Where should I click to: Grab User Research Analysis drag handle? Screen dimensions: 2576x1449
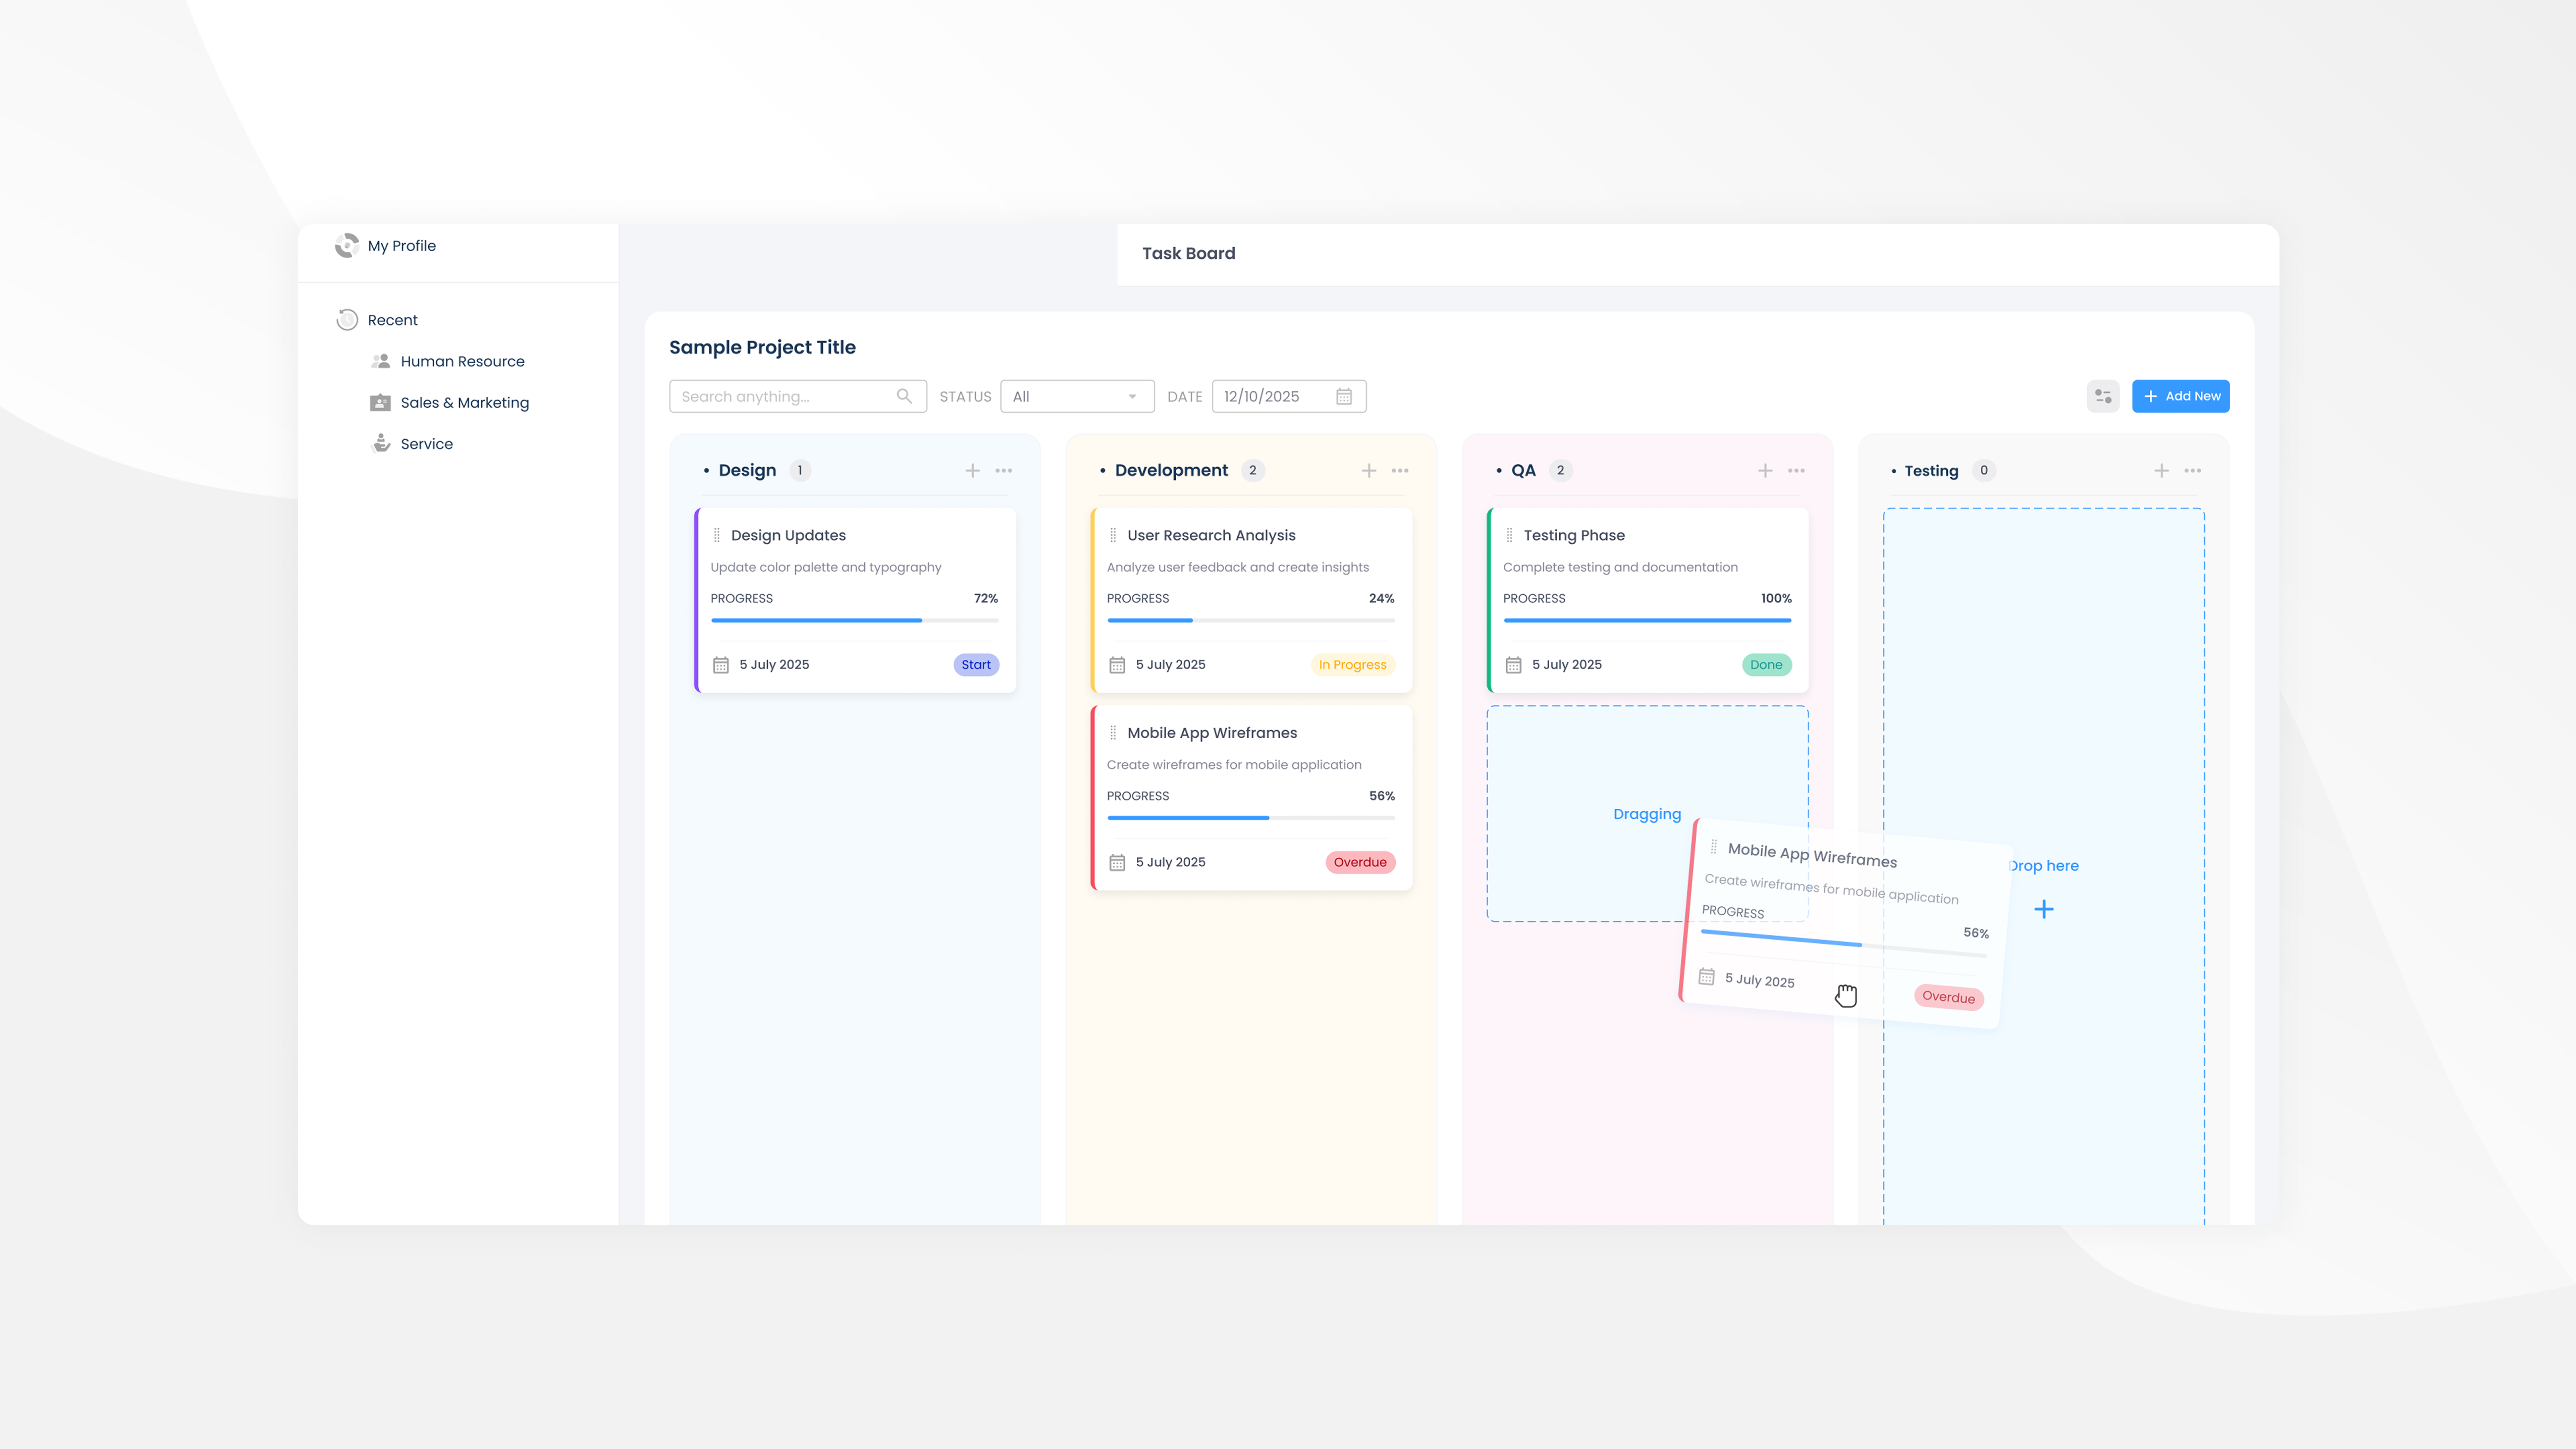tap(1113, 535)
